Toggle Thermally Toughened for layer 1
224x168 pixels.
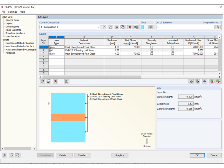click(152, 47)
